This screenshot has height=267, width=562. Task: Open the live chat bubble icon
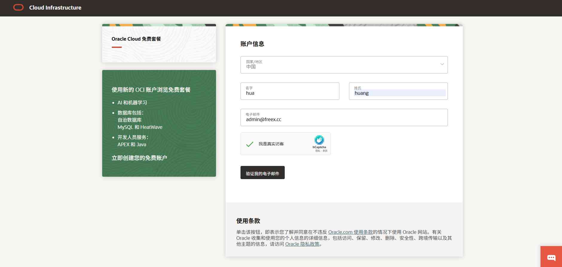pyautogui.click(x=551, y=257)
